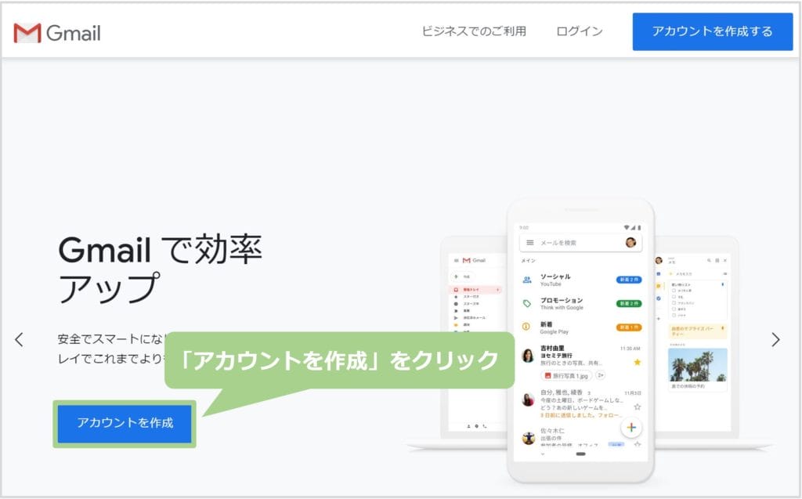Click the orange 新着 1 件 badge
Screen dimensions: 802x499
pos(629,327)
